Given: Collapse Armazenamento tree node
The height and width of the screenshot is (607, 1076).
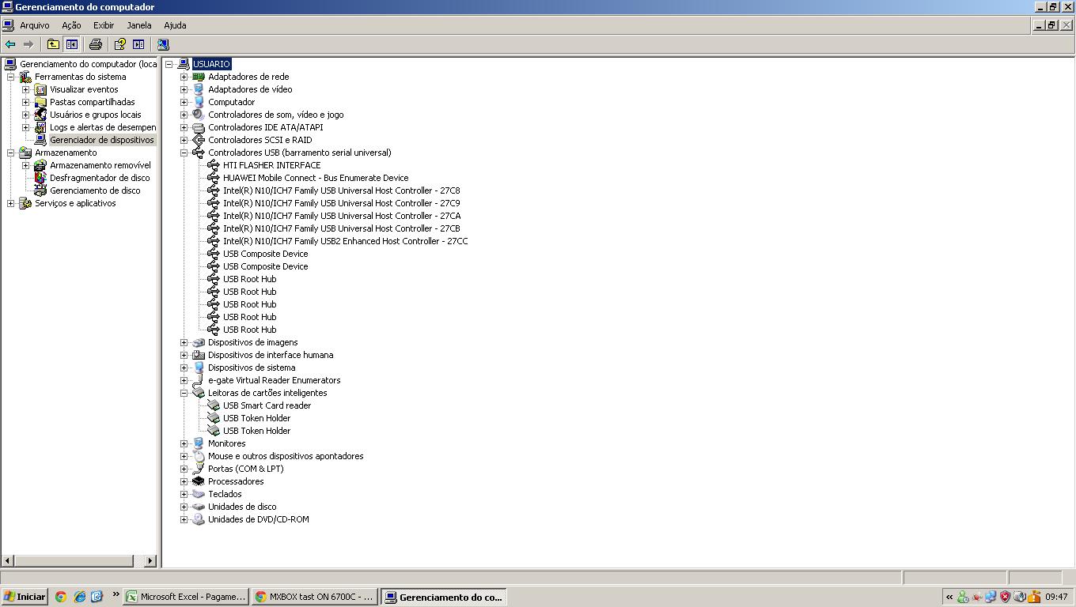Looking at the screenshot, I should click(x=11, y=153).
